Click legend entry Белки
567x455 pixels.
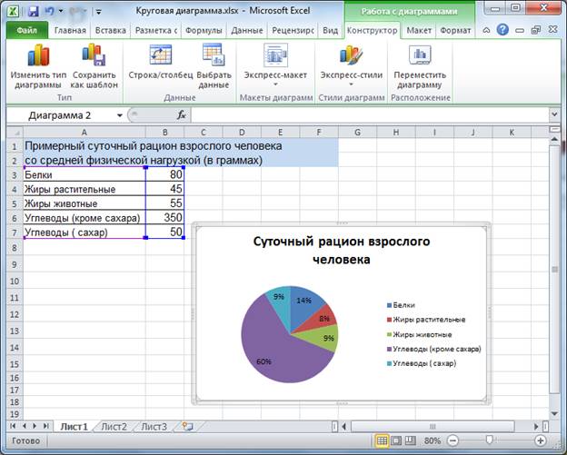click(x=401, y=305)
